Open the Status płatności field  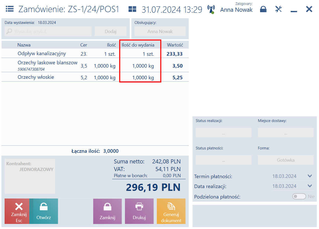[223, 160]
